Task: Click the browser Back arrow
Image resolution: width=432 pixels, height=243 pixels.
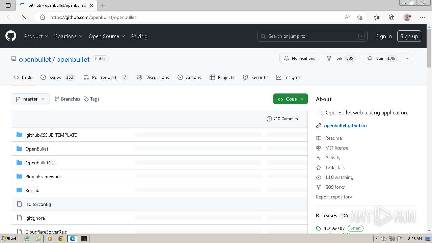Action: coord(9,17)
